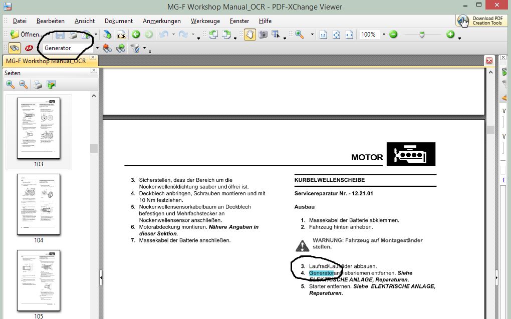Choose the Actual Size 1:1 view
The height and width of the screenshot is (319, 511).
point(324,35)
